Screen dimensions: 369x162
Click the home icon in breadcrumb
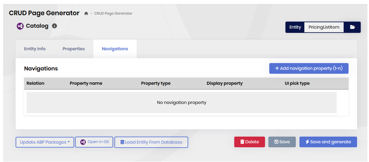click(x=86, y=14)
